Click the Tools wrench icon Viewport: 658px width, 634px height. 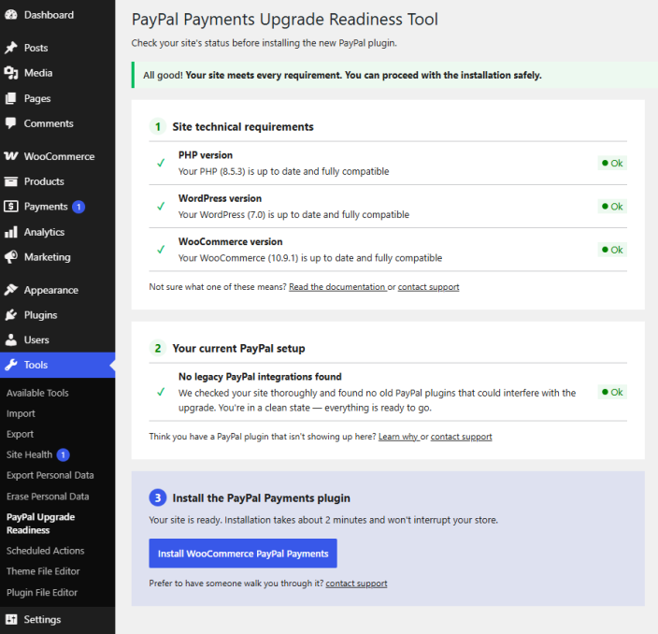11,365
